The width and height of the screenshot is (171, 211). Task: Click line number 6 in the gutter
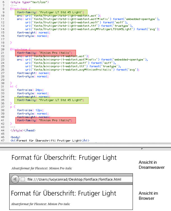3,2
